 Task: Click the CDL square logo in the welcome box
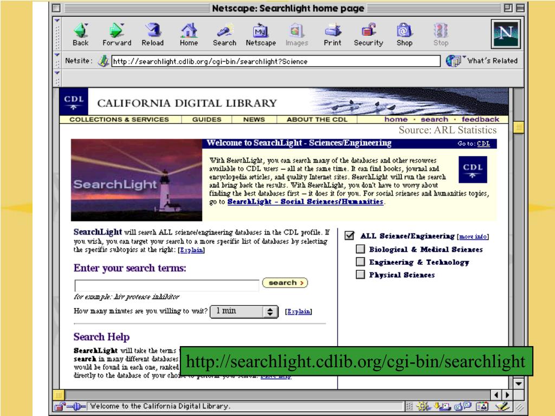point(473,170)
